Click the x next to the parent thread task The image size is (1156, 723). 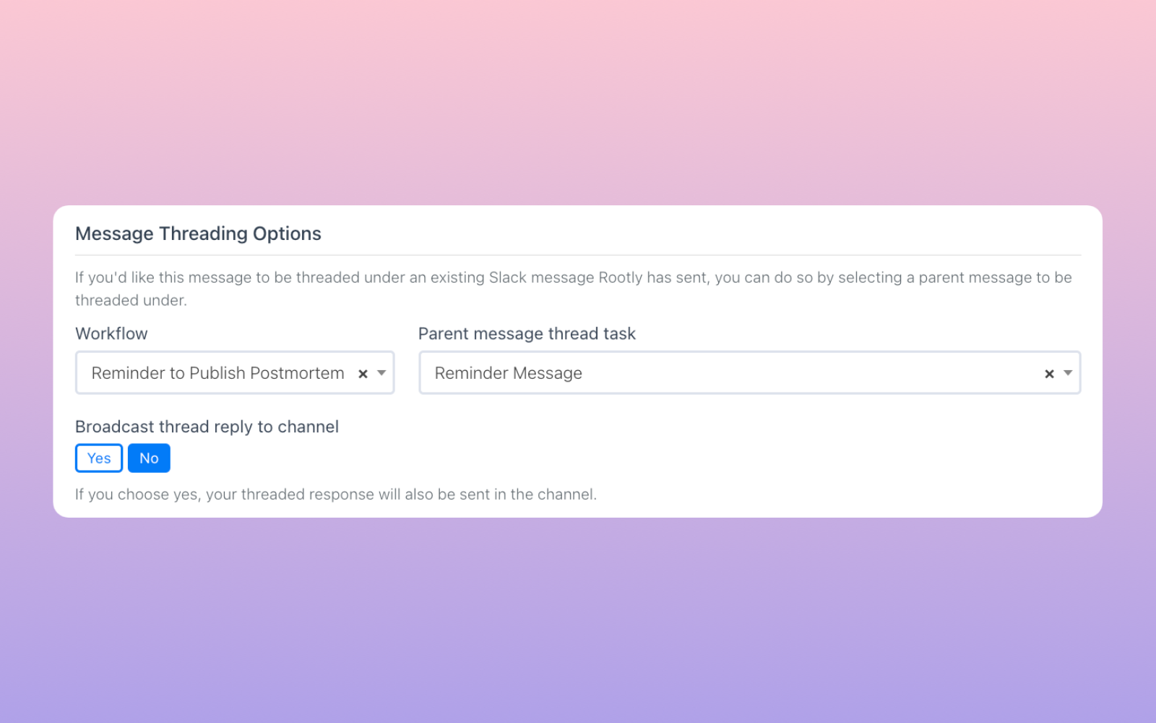tap(1048, 373)
